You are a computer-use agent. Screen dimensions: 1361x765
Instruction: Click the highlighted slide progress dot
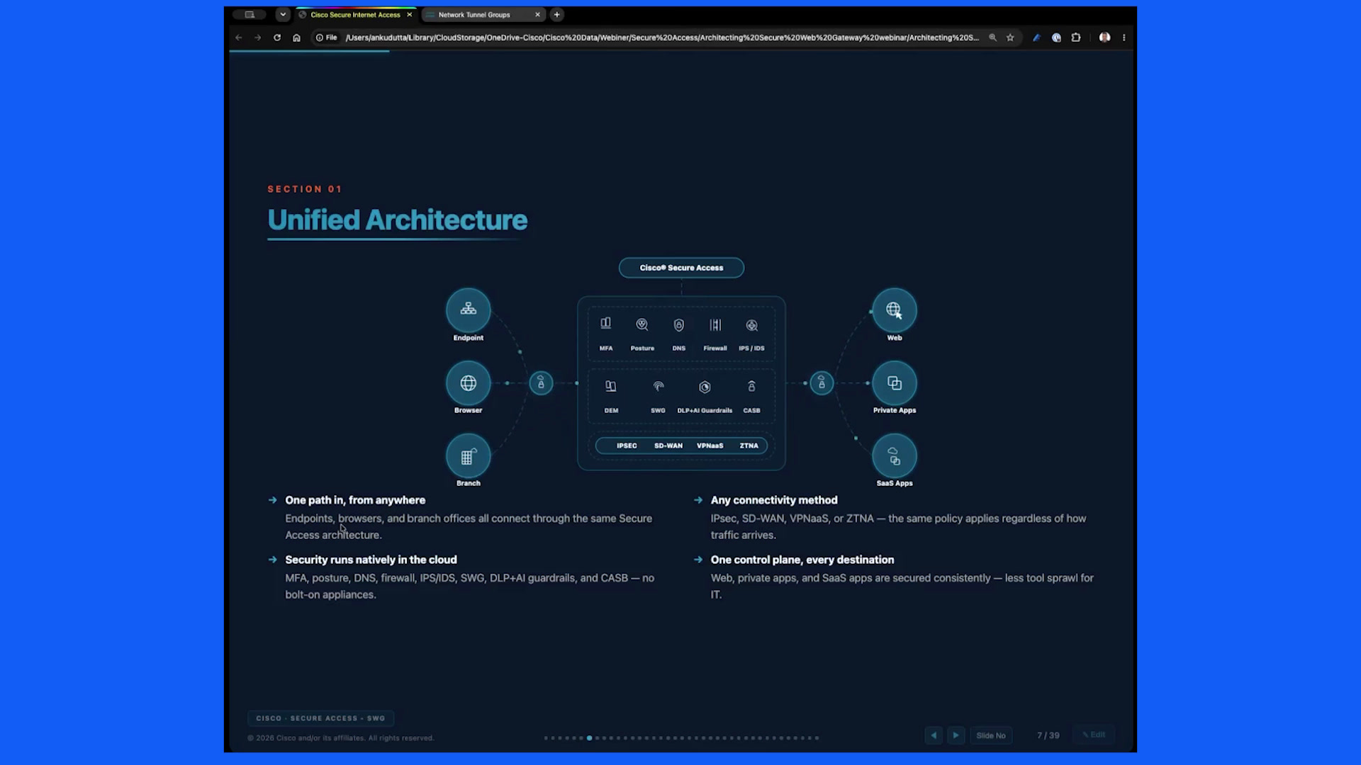point(589,738)
